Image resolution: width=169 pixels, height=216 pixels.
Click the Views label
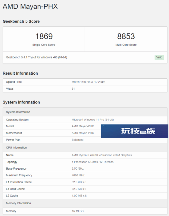tap(10, 89)
